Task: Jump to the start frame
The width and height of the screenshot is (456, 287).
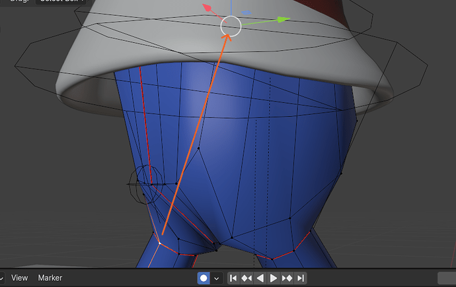Action: click(x=233, y=278)
